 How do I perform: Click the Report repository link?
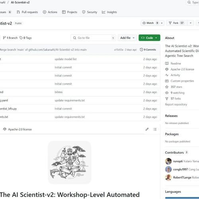pyautogui.click(x=176, y=104)
